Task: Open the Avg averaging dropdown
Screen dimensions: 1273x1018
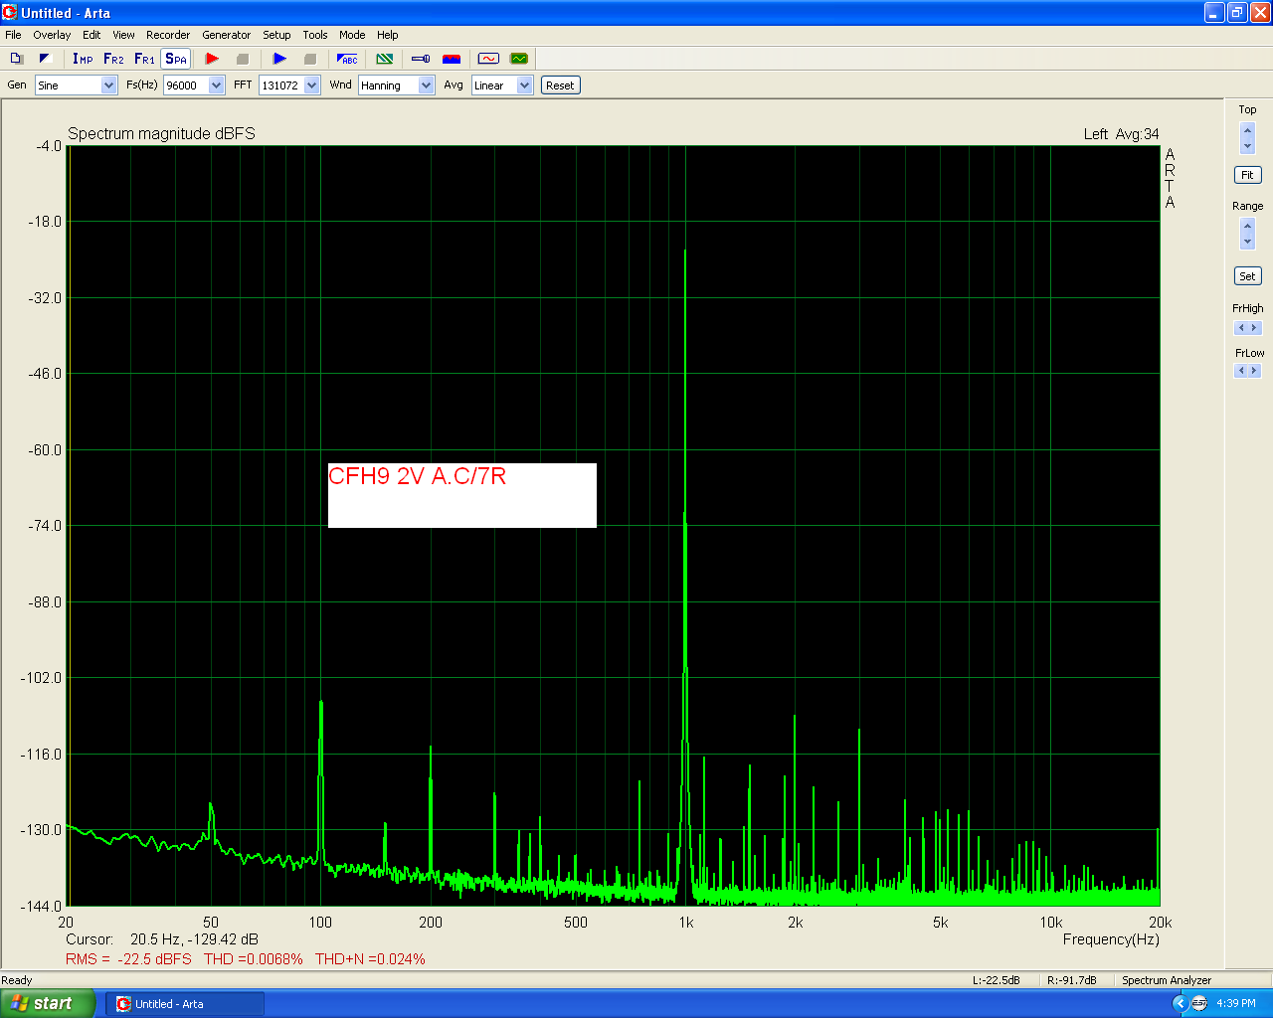Action: click(x=525, y=85)
